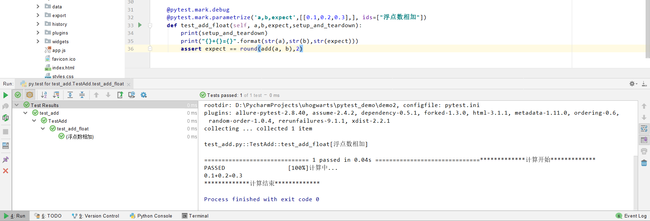The width and height of the screenshot is (650, 221).
Task: Clear console output with the trash icon
Action: (644, 163)
